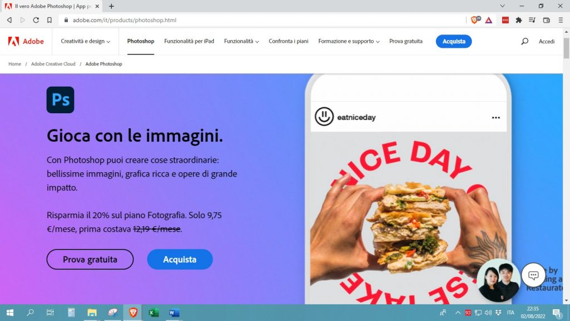Click the Adobe Creative Cloud breadcrumb
The image size is (570, 321).
coord(53,64)
